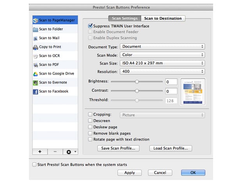Pick the Scan to Facebook icon
The image size is (242, 182).
(x=36, y=91)
